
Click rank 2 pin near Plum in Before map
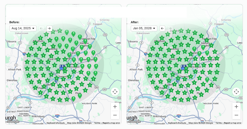point(80,95)
